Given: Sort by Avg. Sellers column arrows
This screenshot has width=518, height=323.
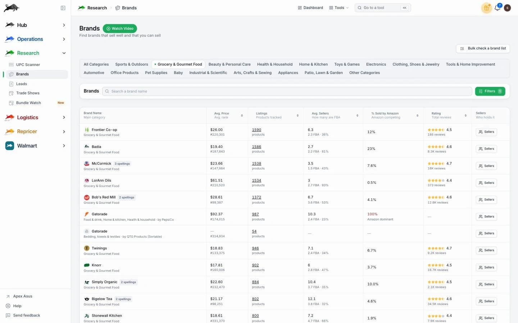Looking at the screenshot, I should click(357, 115).
